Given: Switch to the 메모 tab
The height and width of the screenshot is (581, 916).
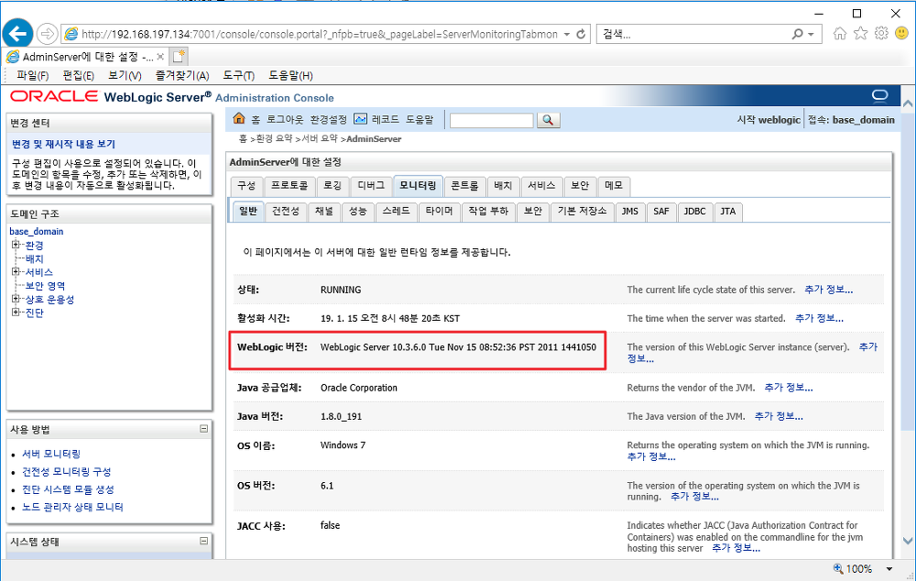Looking at the screenshot, I should tap(614, 185).
